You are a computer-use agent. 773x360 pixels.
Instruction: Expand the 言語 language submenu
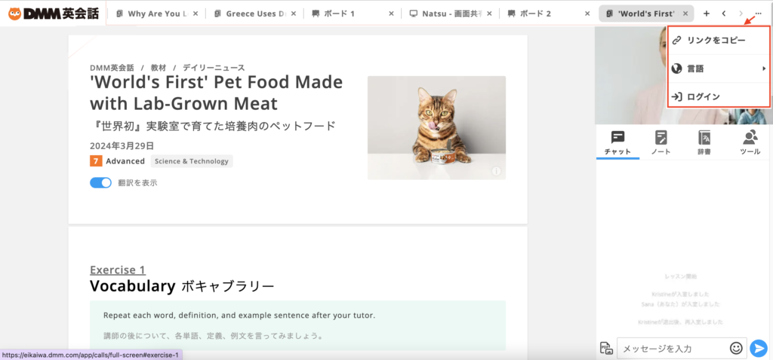pos(719,69)
